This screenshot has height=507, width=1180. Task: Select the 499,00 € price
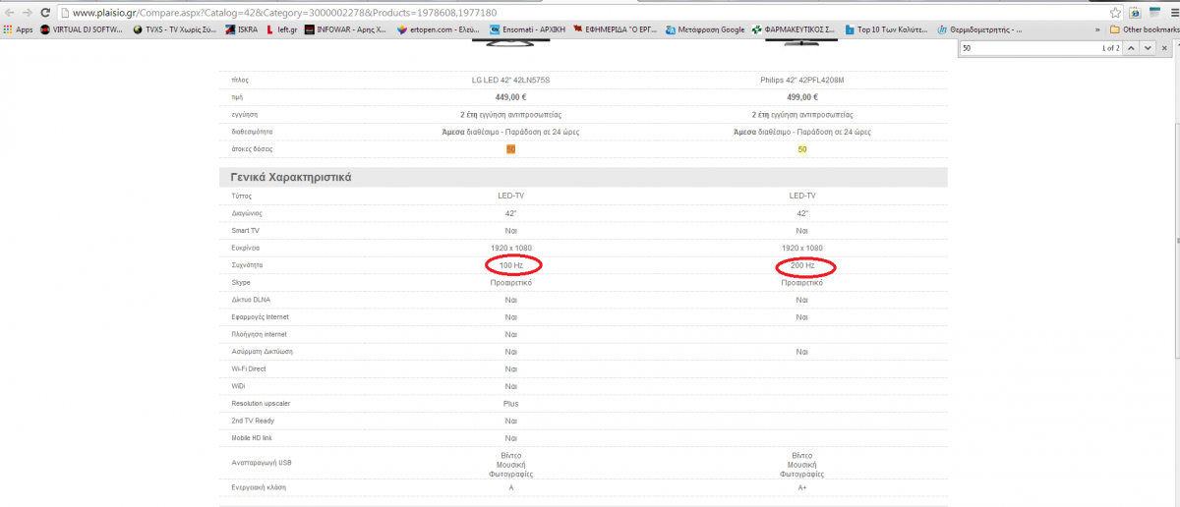[802, 97]
